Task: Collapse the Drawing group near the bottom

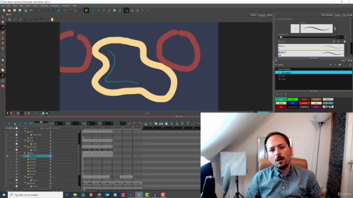Action: coord(25,183)
